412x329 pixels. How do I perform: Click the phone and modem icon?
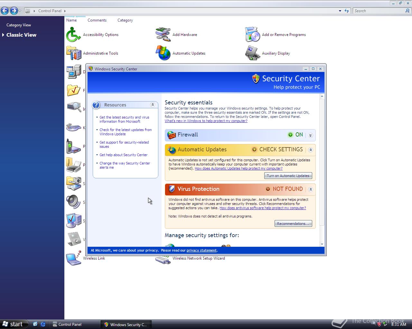point(73,147)
